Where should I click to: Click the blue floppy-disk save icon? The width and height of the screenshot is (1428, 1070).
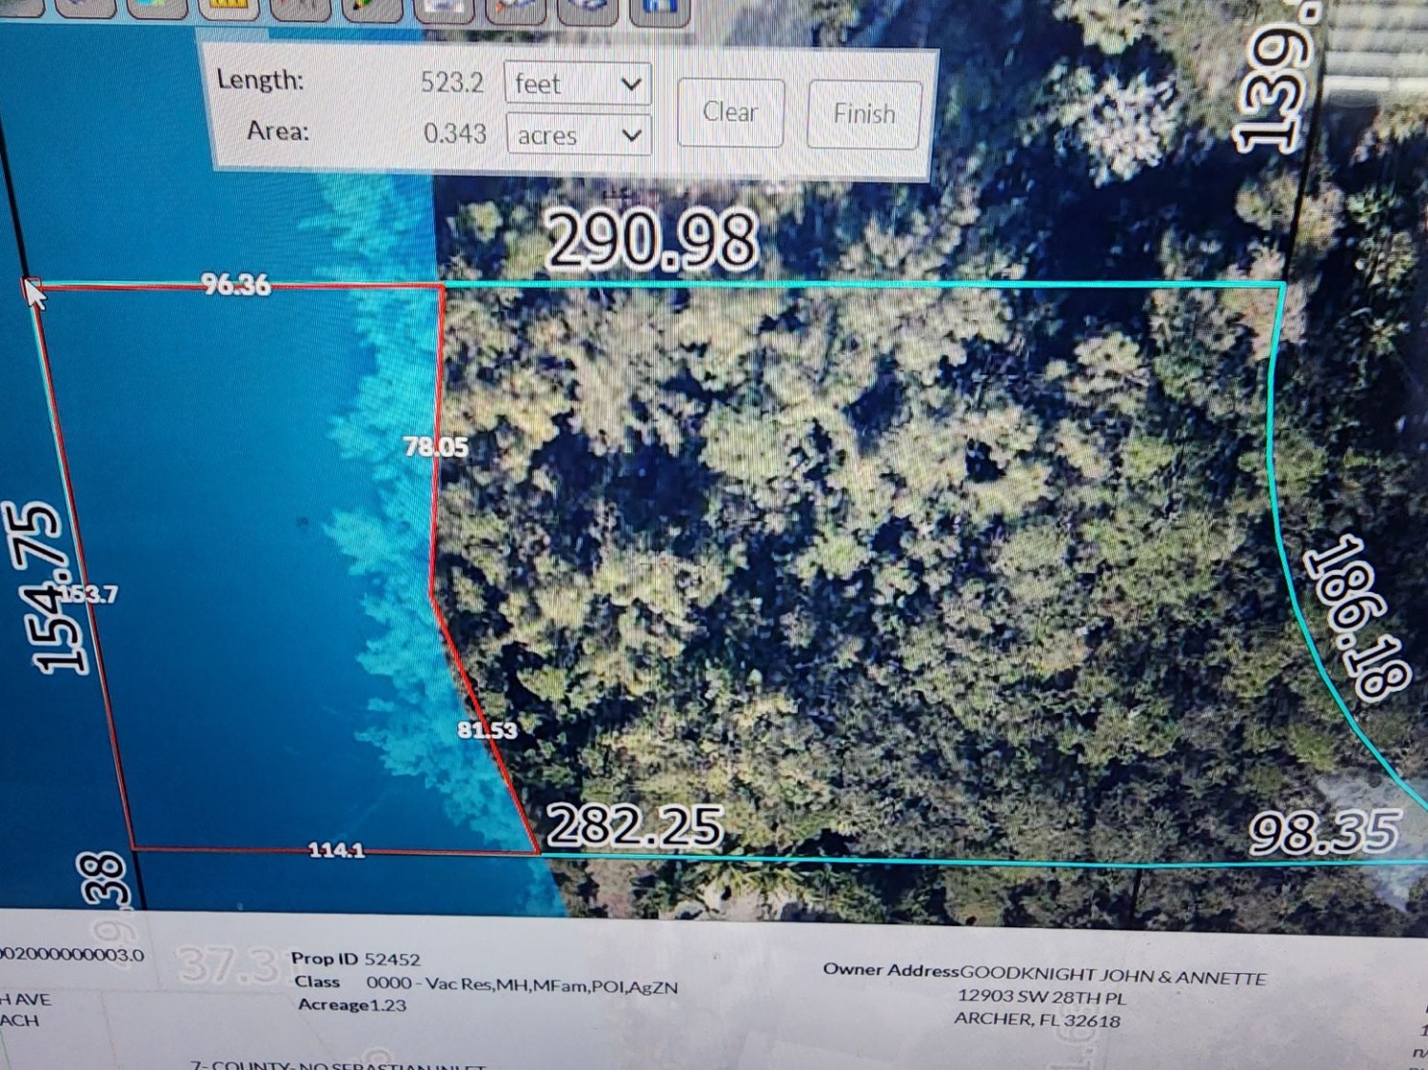coord(659,8)
